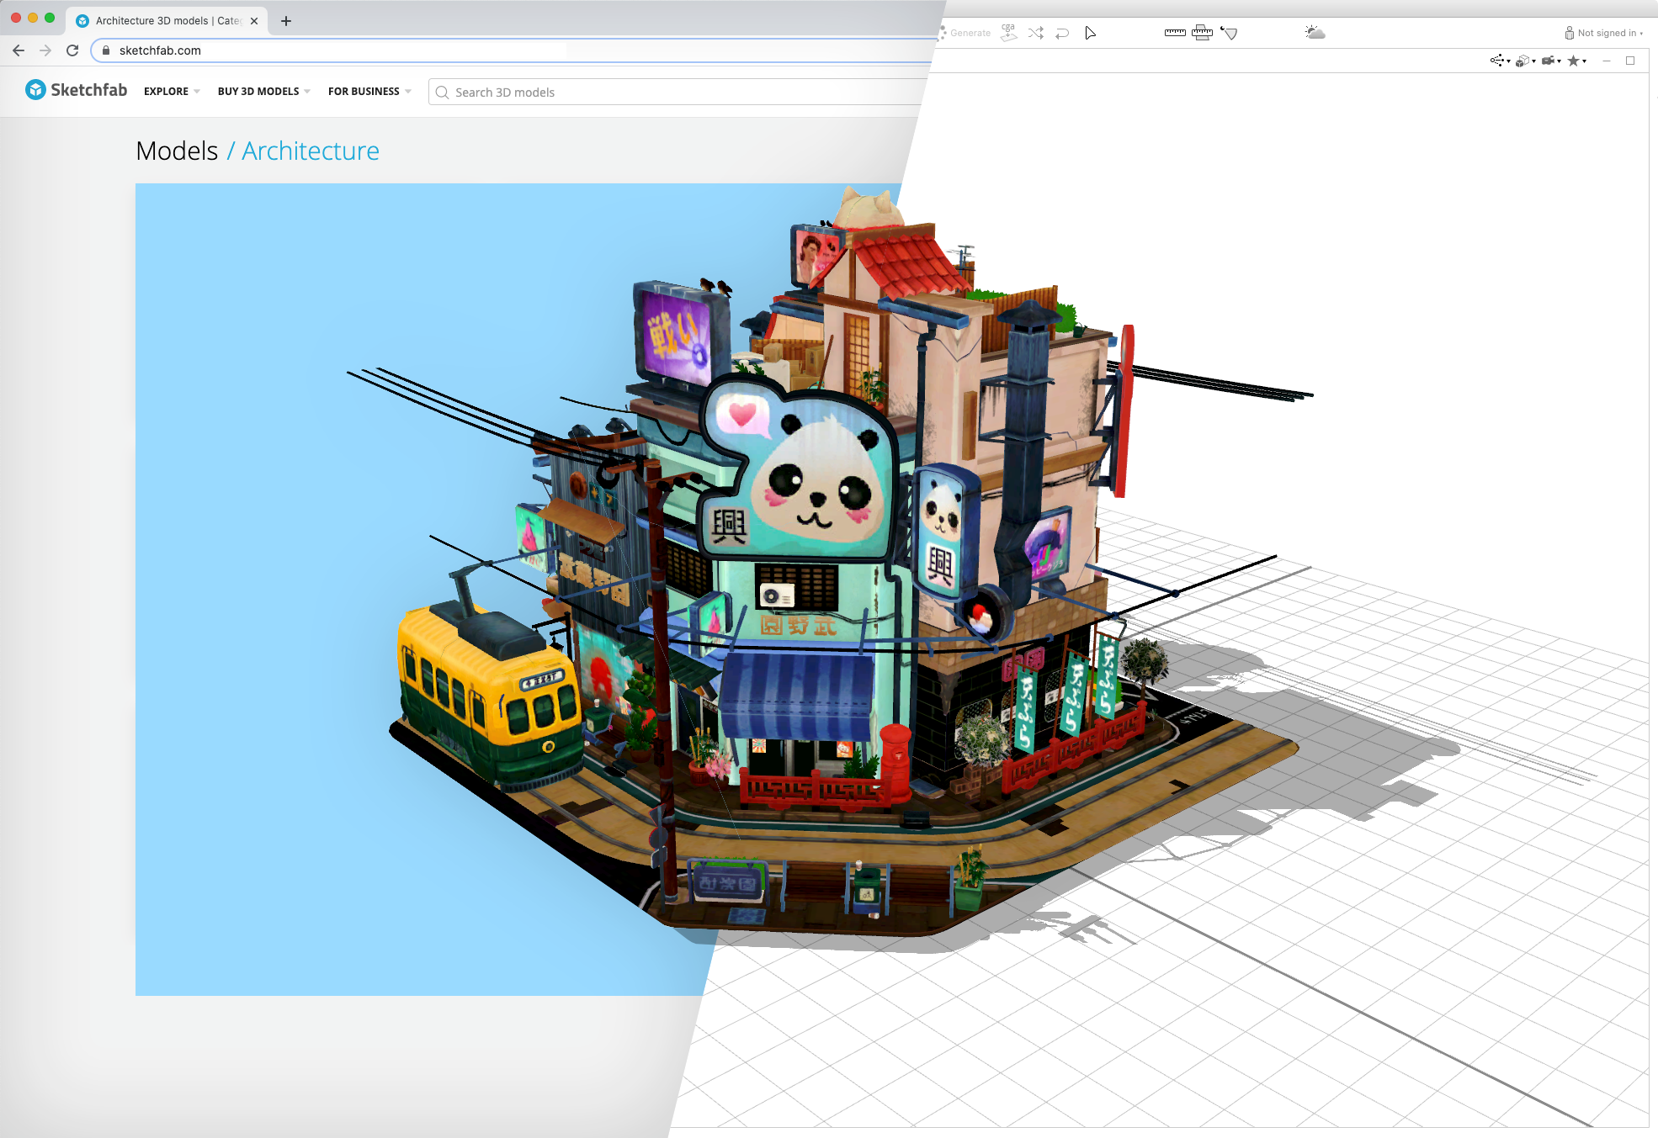
Task: Open the sun and weather lighting settings
Action: click(1315, 33)
